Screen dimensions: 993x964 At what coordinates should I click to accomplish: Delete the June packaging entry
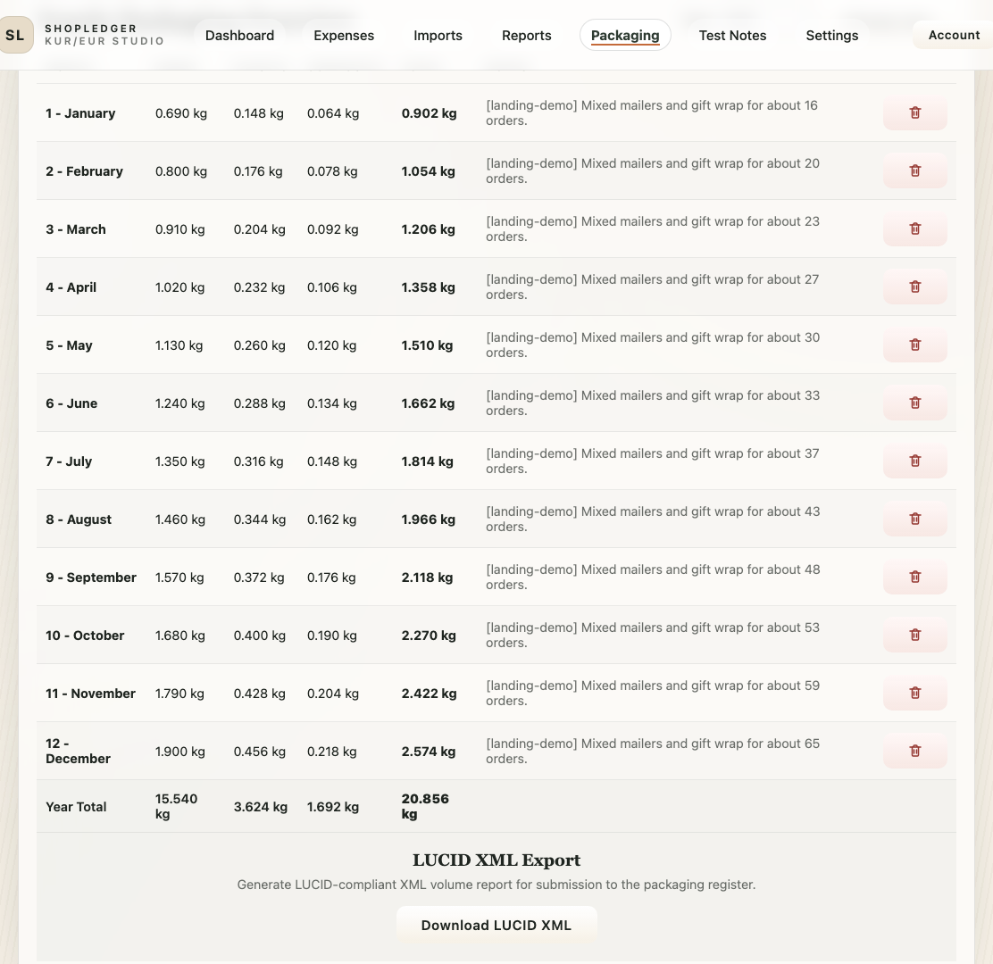[x=914, y=403]
